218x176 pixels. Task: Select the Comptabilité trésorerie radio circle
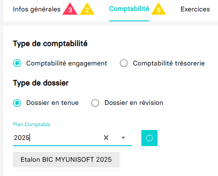click(x=124, y=63)
